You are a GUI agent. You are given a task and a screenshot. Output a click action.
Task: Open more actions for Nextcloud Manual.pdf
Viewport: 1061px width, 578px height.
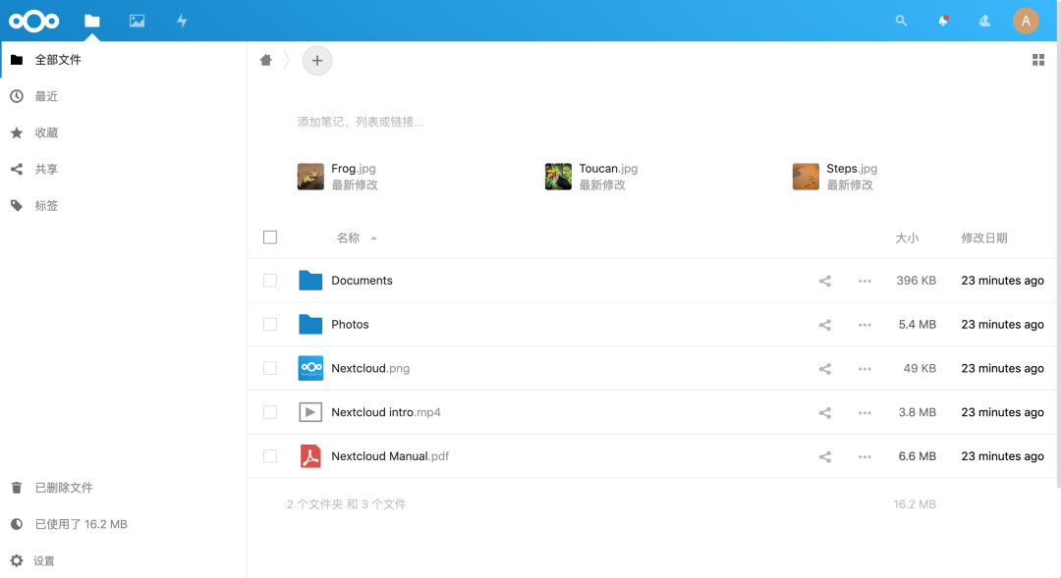865,456
